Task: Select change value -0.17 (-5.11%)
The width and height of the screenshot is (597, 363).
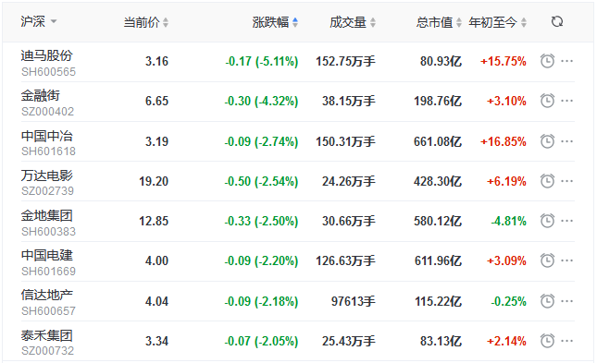Action: coord(261,61)
